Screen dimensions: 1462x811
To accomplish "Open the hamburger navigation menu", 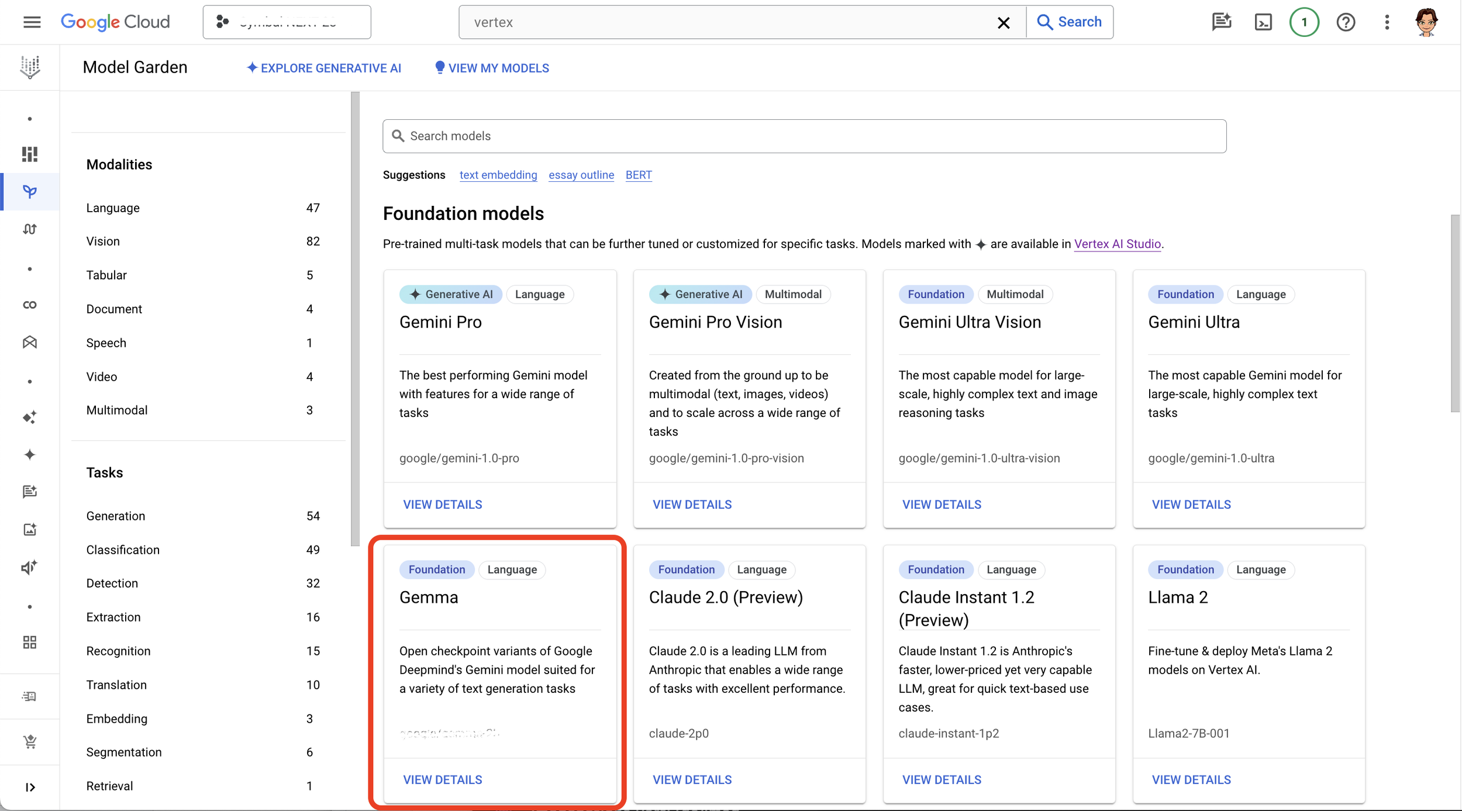I will [32, 22].
